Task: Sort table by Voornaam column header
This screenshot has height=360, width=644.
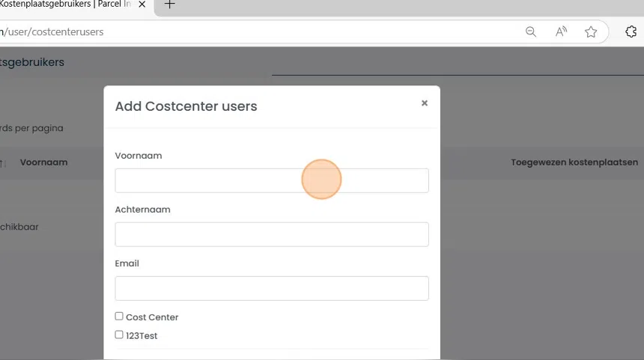Action: pos(43,162)
